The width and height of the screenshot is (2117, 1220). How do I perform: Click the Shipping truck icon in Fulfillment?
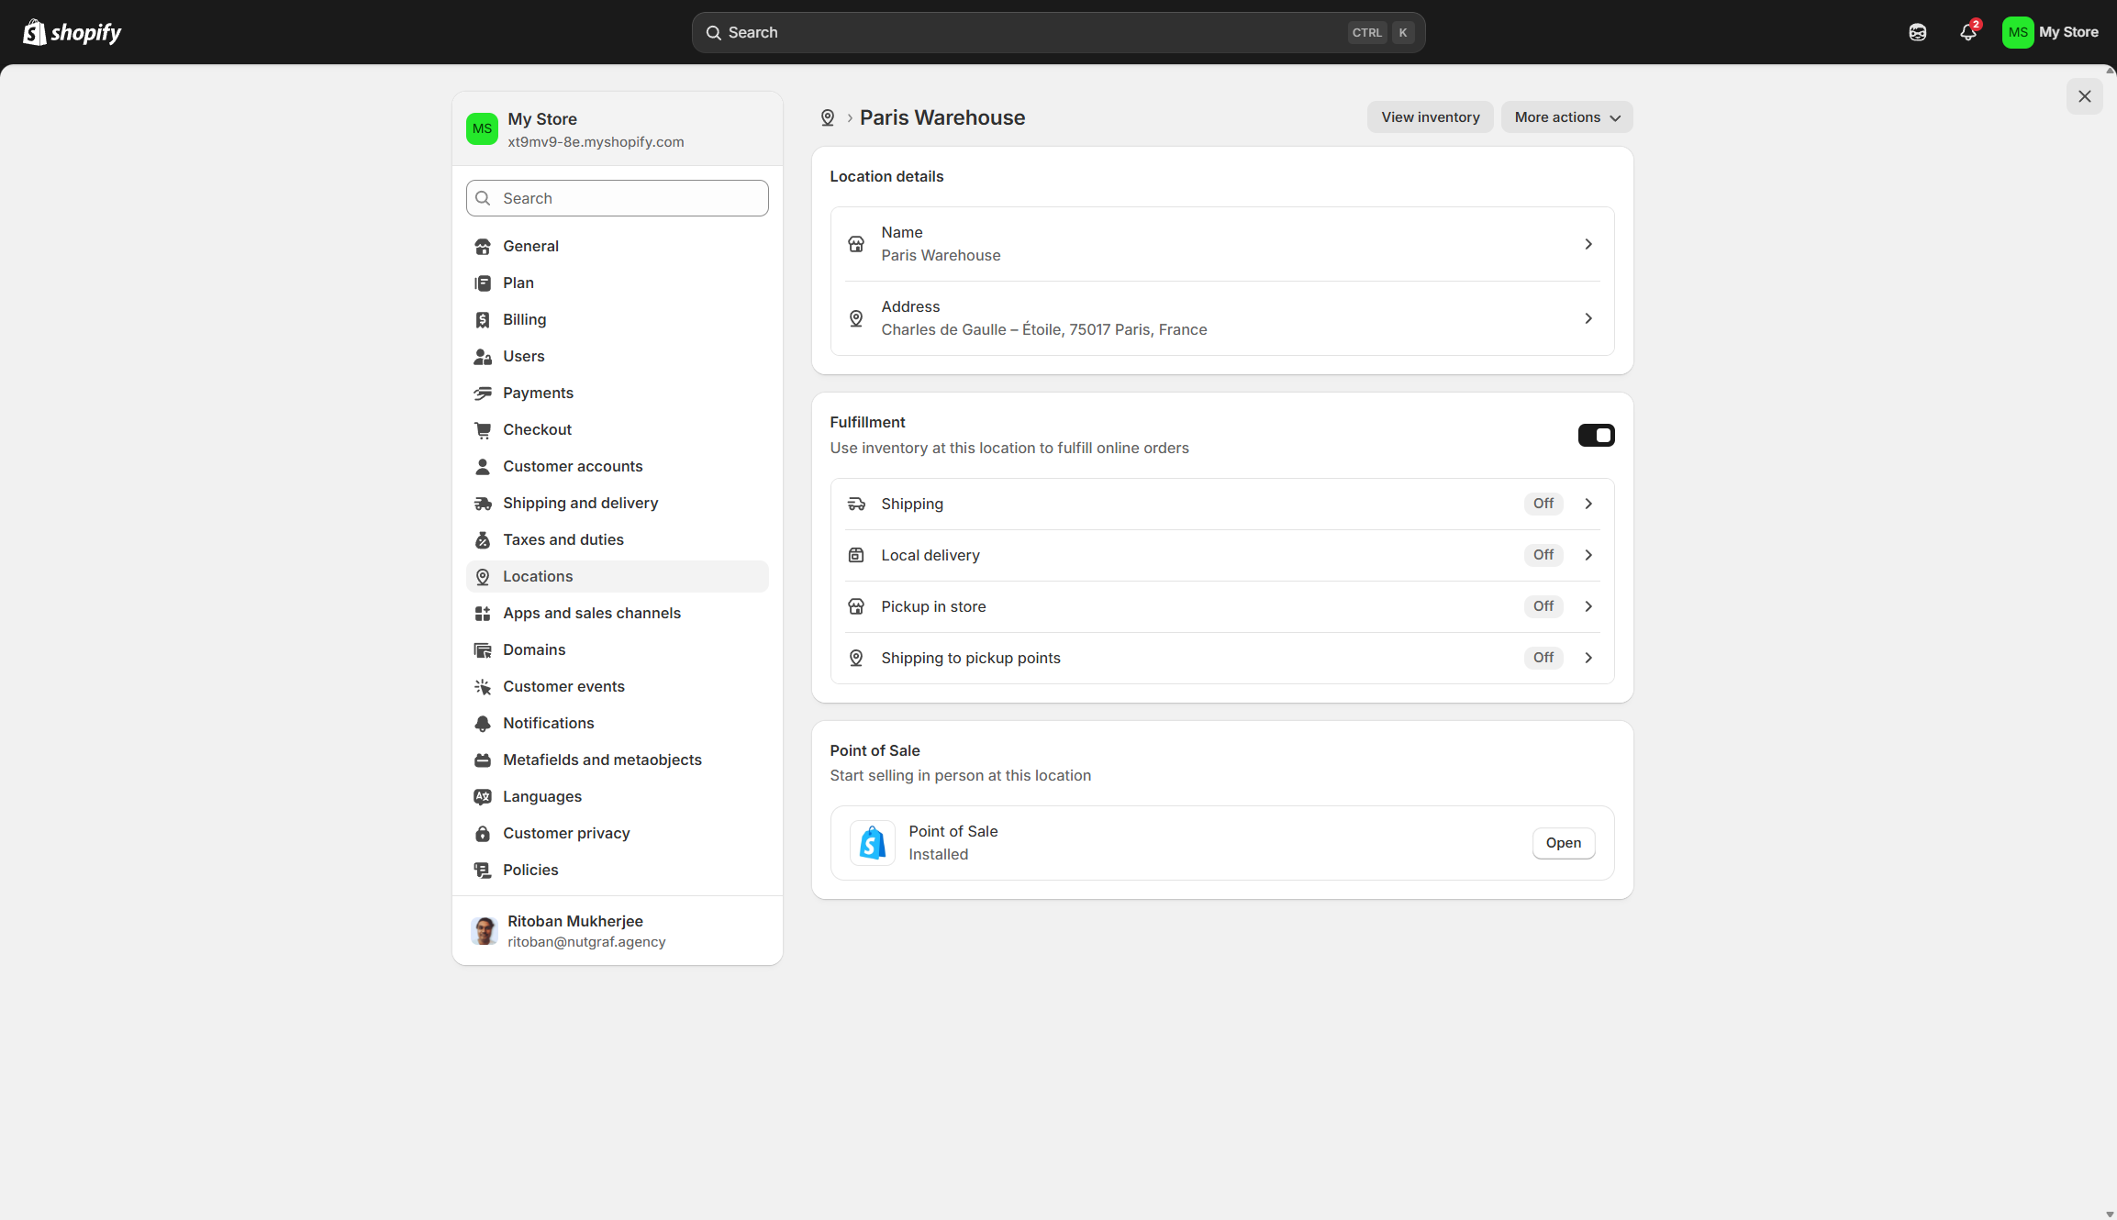856,503
